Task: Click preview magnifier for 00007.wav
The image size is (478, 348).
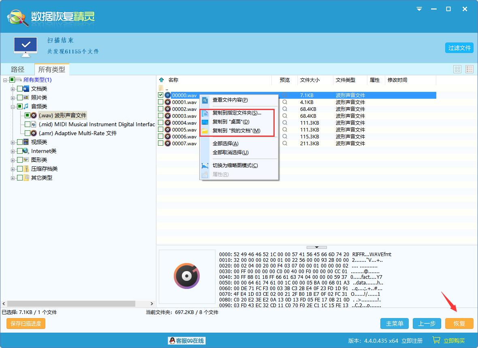Action: click(284, 143)
